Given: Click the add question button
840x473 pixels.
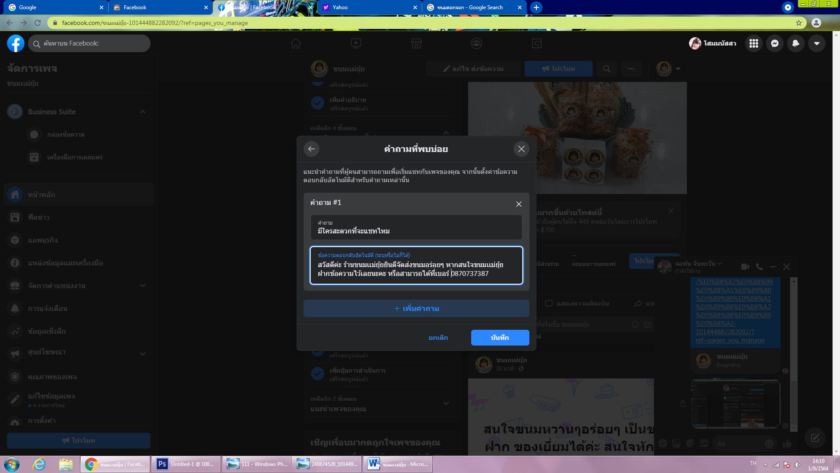Looking at the screenshot, I should (x=416, y=308).
